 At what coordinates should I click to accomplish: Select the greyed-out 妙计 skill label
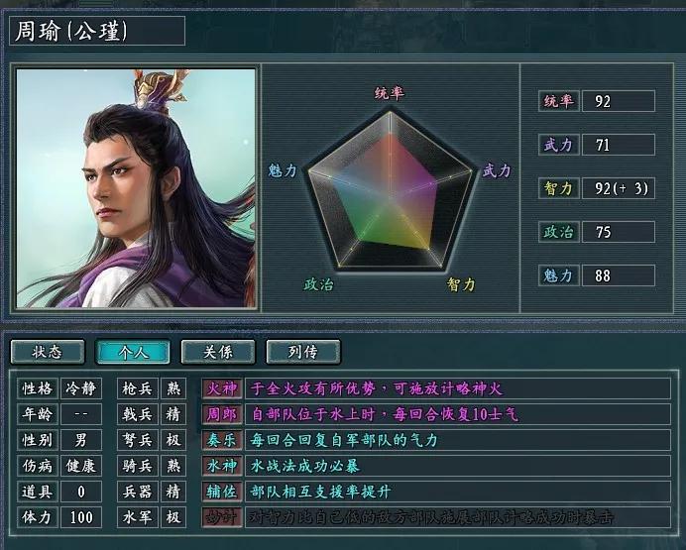222,517
